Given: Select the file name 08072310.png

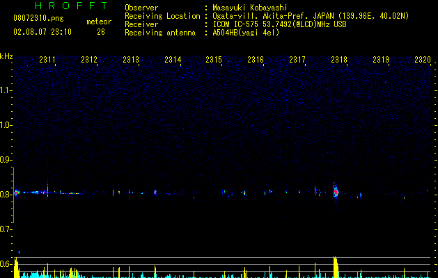Looking at the screenshot, I should point(38,19).
